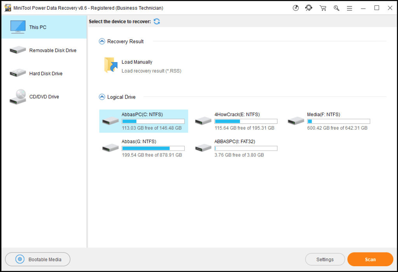Click the Media F drive icon
Image resolution: width=398 pixels, height=272 pixels.
coord(296,121)
